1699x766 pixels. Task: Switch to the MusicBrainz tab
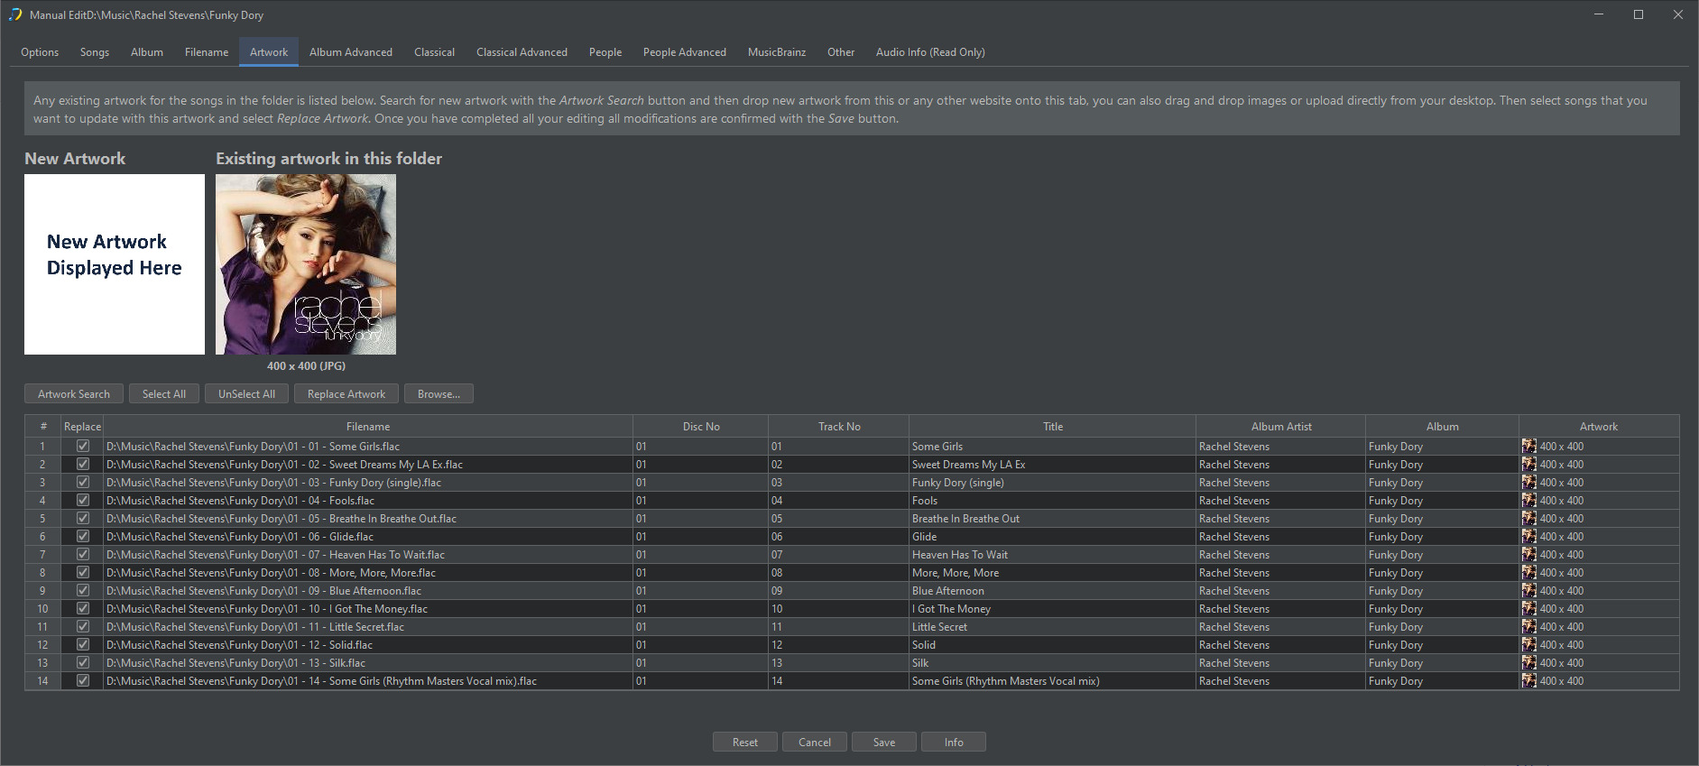pos(776,52)
